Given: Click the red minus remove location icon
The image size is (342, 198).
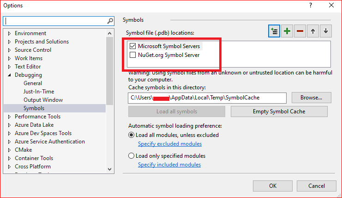Looking at the screenshot, I should (x=300, y=31).
